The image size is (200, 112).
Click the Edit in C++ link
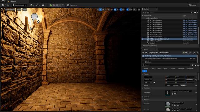(x=193, y=58)
